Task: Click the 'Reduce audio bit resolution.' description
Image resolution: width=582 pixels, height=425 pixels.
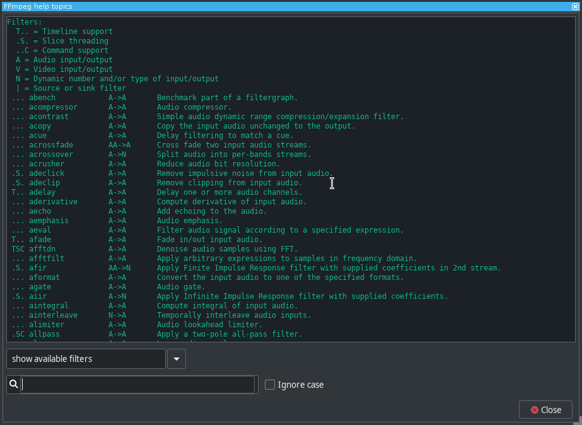Action: click(219, 164)
